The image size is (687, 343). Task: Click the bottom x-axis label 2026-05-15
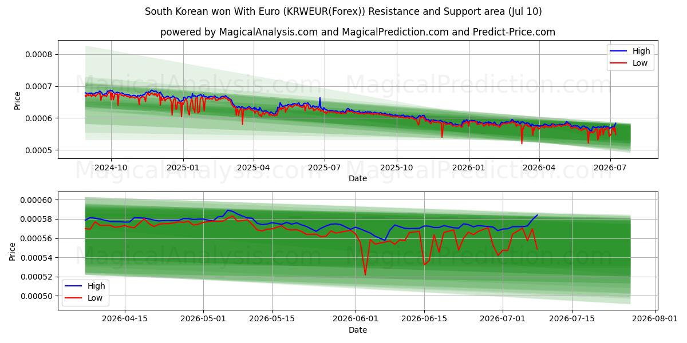pos(273,319)
